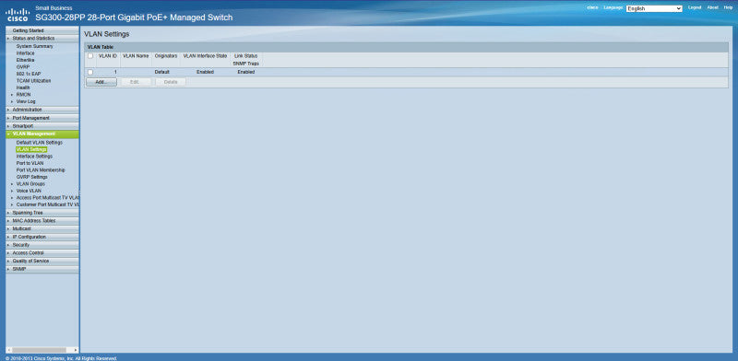Screen dimensions: 738x361
Task: Open Default VLAN Settings page
Action: coord(39,143)
